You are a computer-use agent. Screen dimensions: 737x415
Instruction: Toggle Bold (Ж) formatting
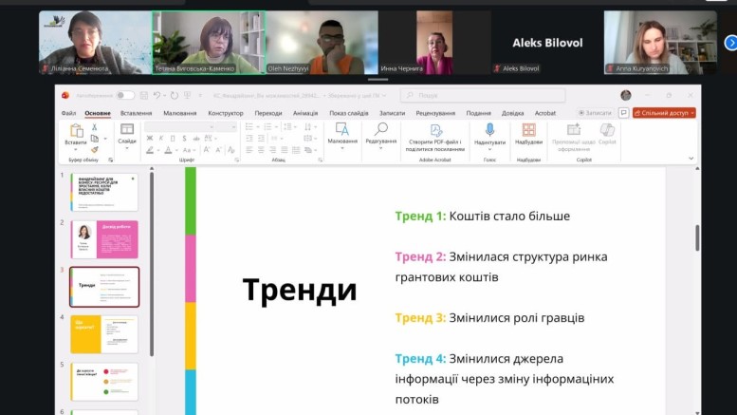click(150, 139)
